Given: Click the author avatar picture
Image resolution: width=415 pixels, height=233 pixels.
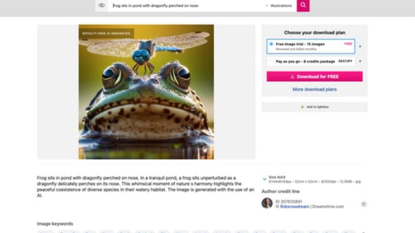Looking at the screenshot, I should coord(267,203).
